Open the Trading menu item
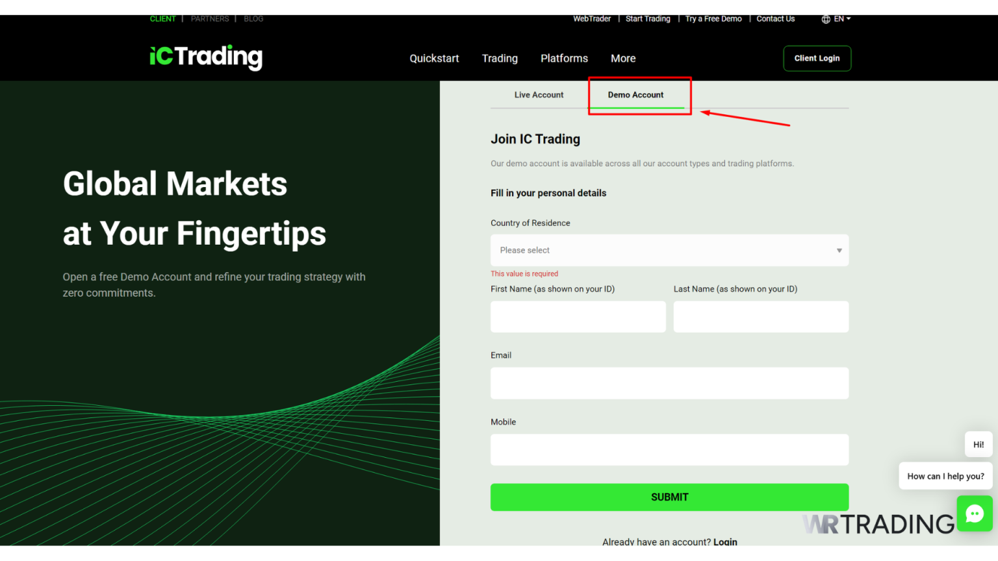 500,58
